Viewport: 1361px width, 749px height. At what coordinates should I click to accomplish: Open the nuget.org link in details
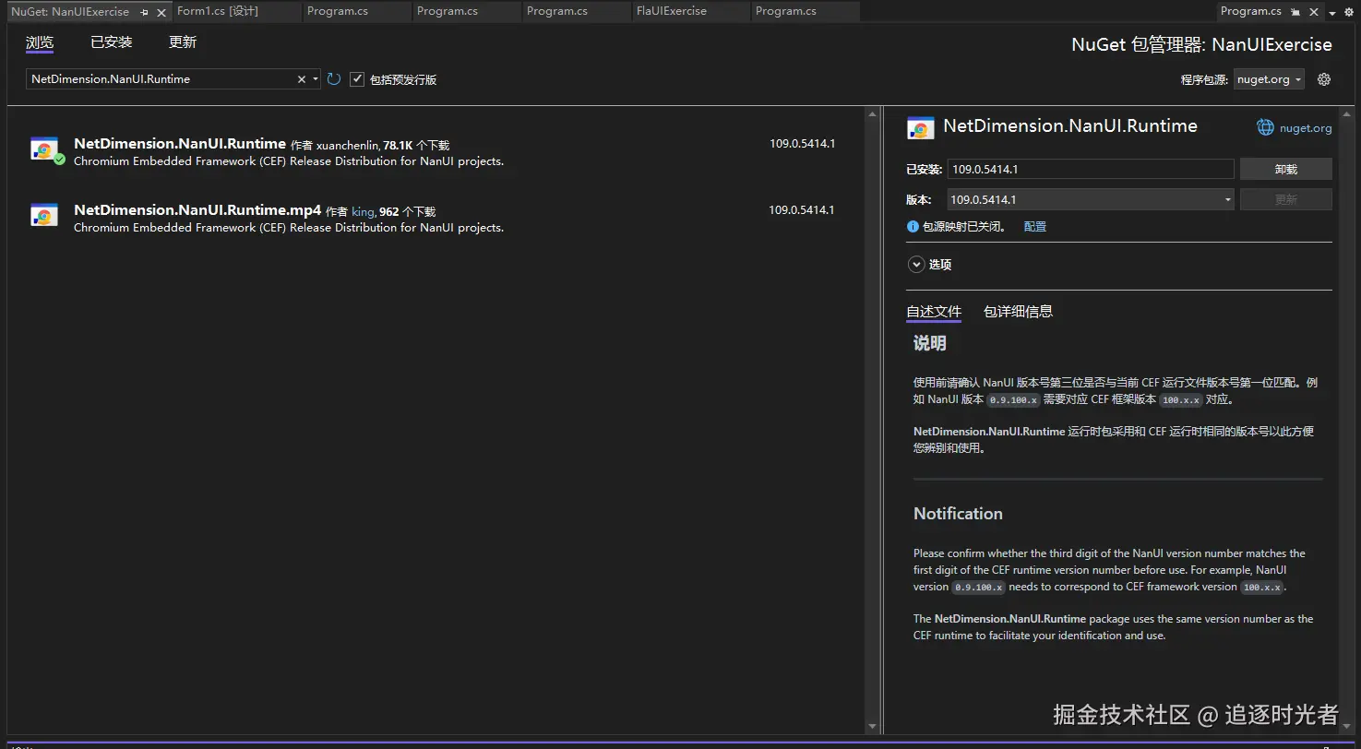pyautogui.click(x=1306, y=128)
